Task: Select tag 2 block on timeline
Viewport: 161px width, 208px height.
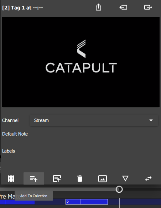Action: pyautogui.click(x=87, y=202)
